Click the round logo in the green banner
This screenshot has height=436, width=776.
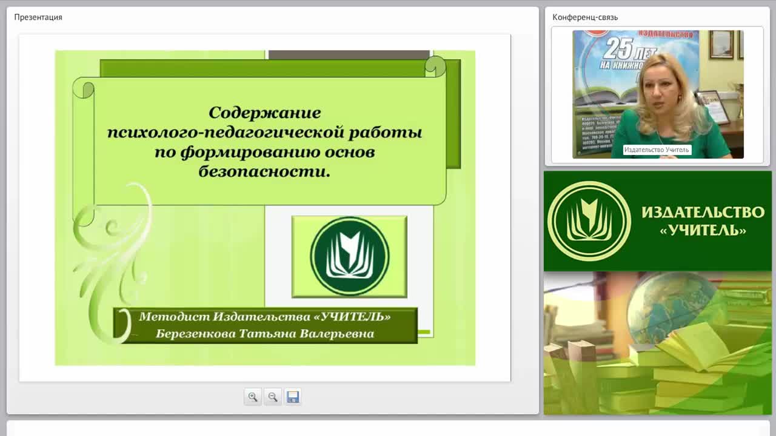589,221
